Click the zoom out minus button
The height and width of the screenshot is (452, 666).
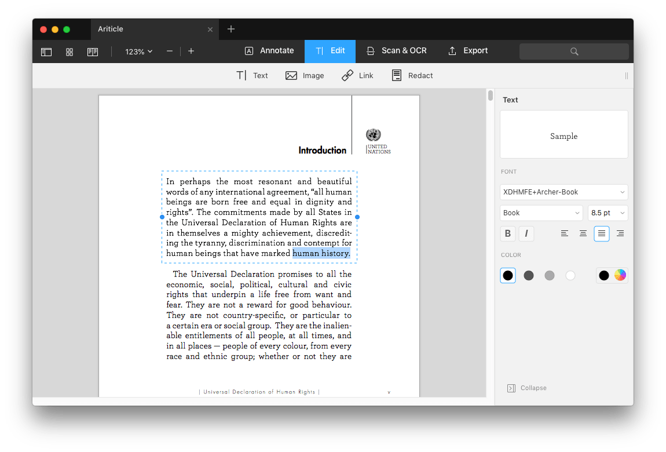pos(170,51)
